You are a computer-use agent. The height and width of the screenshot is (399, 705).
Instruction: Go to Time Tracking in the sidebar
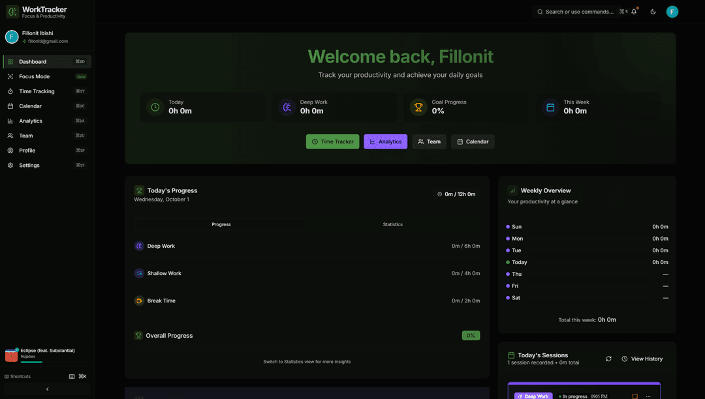pos(37,91)
